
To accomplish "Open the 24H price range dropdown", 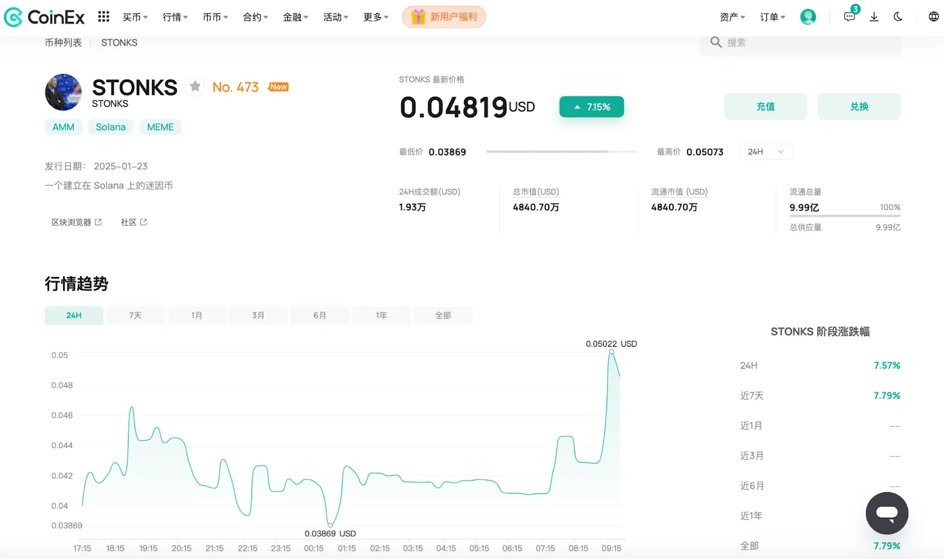I will [766, 152].
